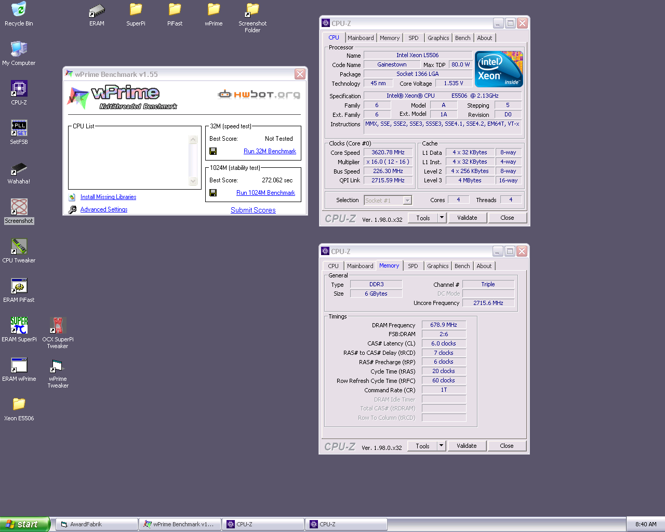Click Validate button in upper CPU-Z

[x=467, y=218]
